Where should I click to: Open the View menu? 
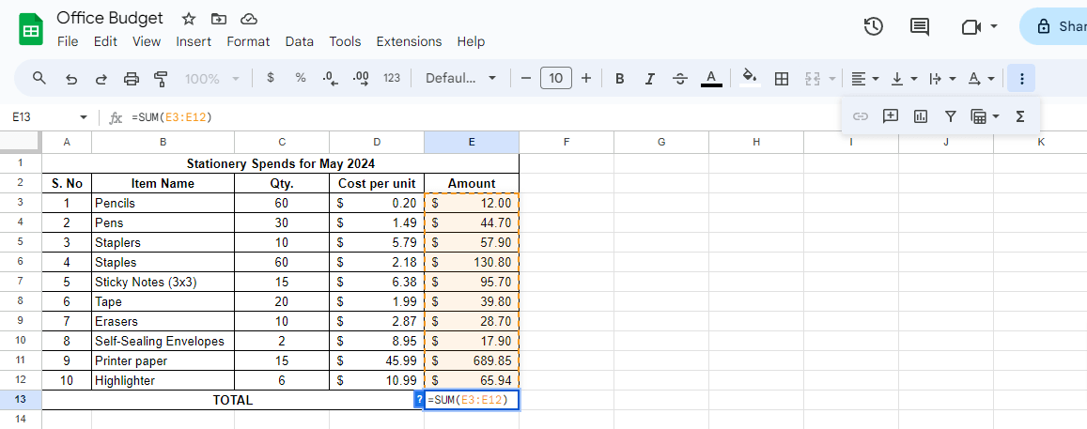147,41
